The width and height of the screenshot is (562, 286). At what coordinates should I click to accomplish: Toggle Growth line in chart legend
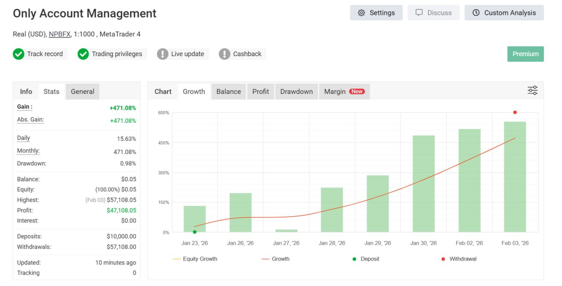pyautogui.click(x=275, y=259)
